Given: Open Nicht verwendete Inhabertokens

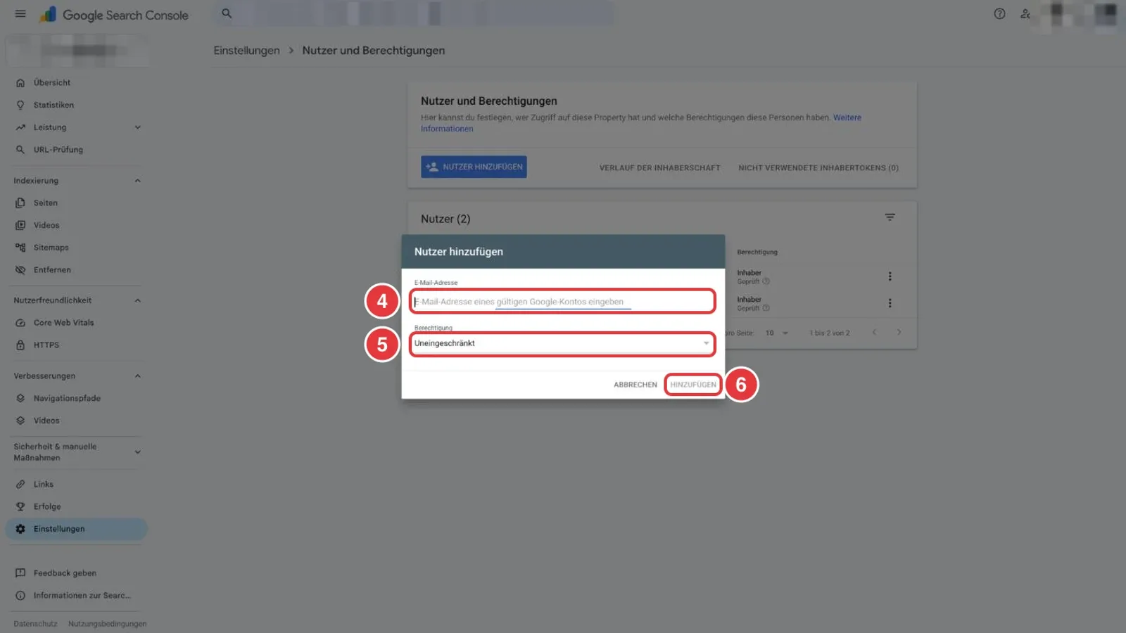Looking at the screenshot, I should 818,168.
